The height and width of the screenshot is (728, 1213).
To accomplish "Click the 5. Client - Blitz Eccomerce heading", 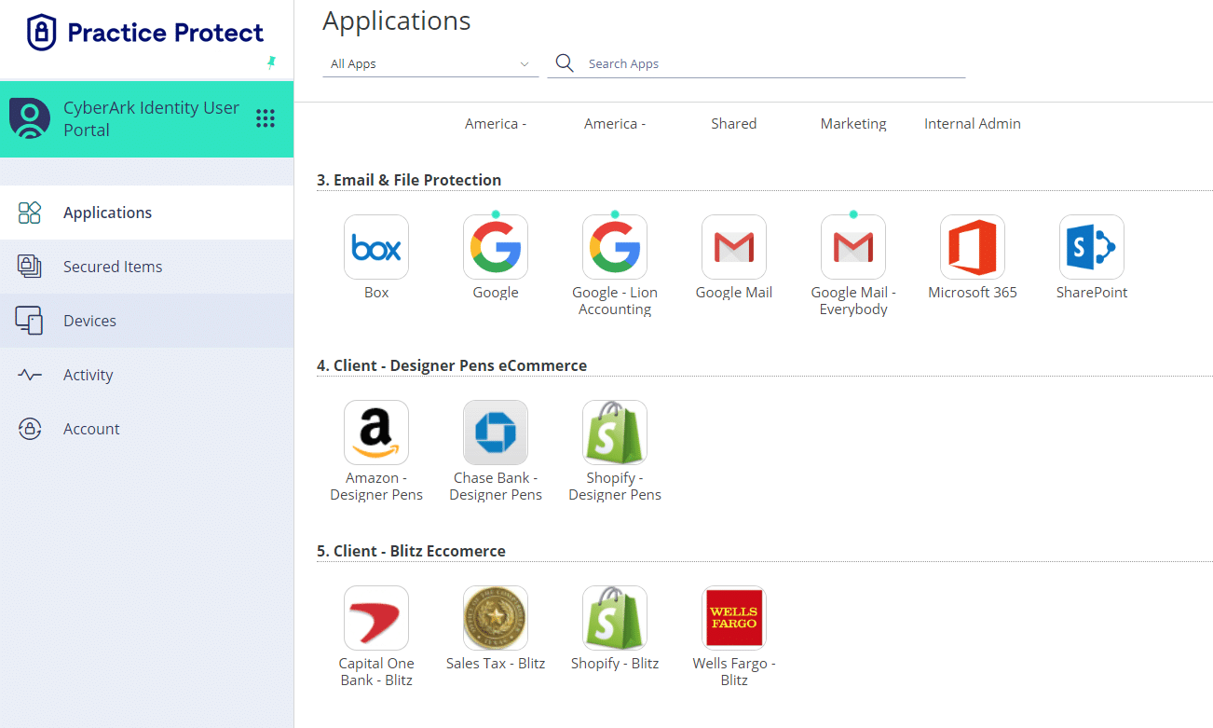I will [411, 551].
